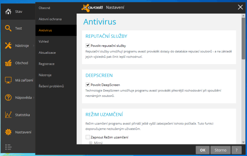Click the REPUTAČNÍ SLUŽBY heading
Image resolution: width=247 pixels, height=156 pixels.
[106, 36]
